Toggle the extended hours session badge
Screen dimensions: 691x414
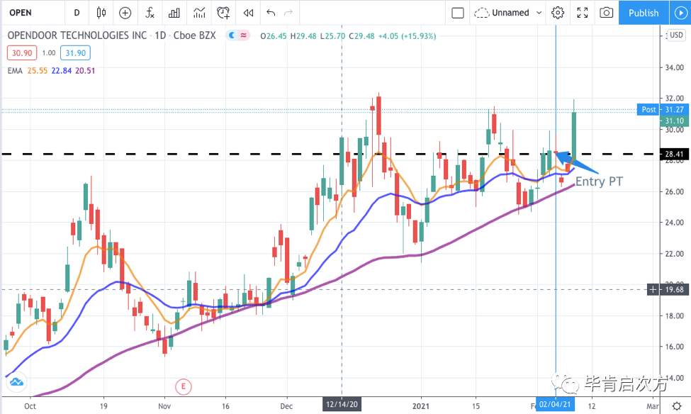point(238,35)
